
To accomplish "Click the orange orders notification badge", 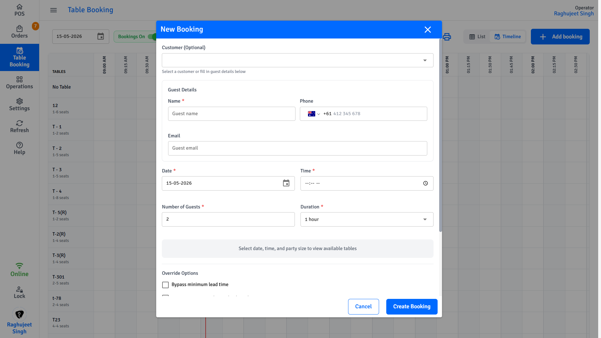I will 35,26.
